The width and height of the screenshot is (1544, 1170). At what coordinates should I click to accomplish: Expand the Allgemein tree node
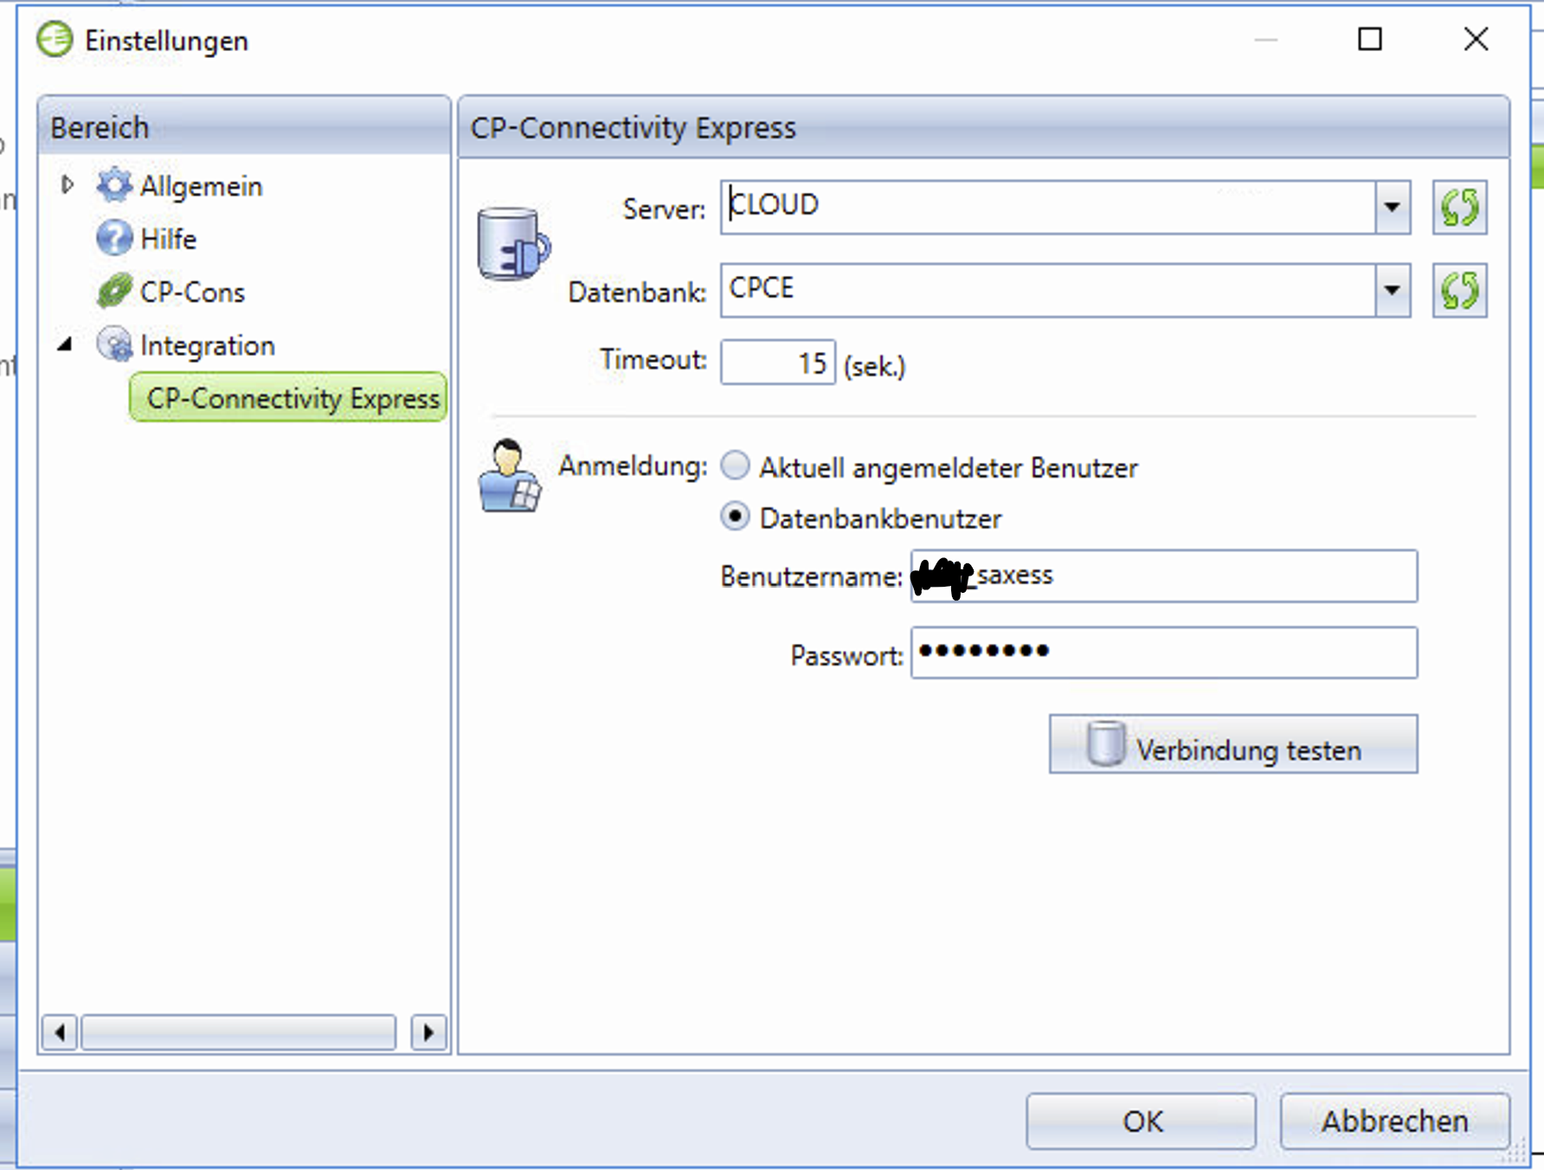pyautogui.click(x=68, y=184)
